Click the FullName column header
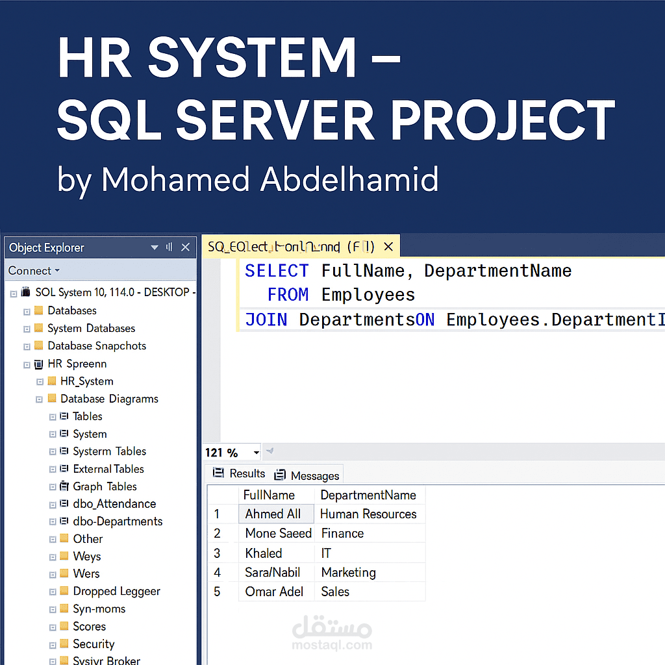The height and width of the screenshot is (665, 665). (277, 495)
